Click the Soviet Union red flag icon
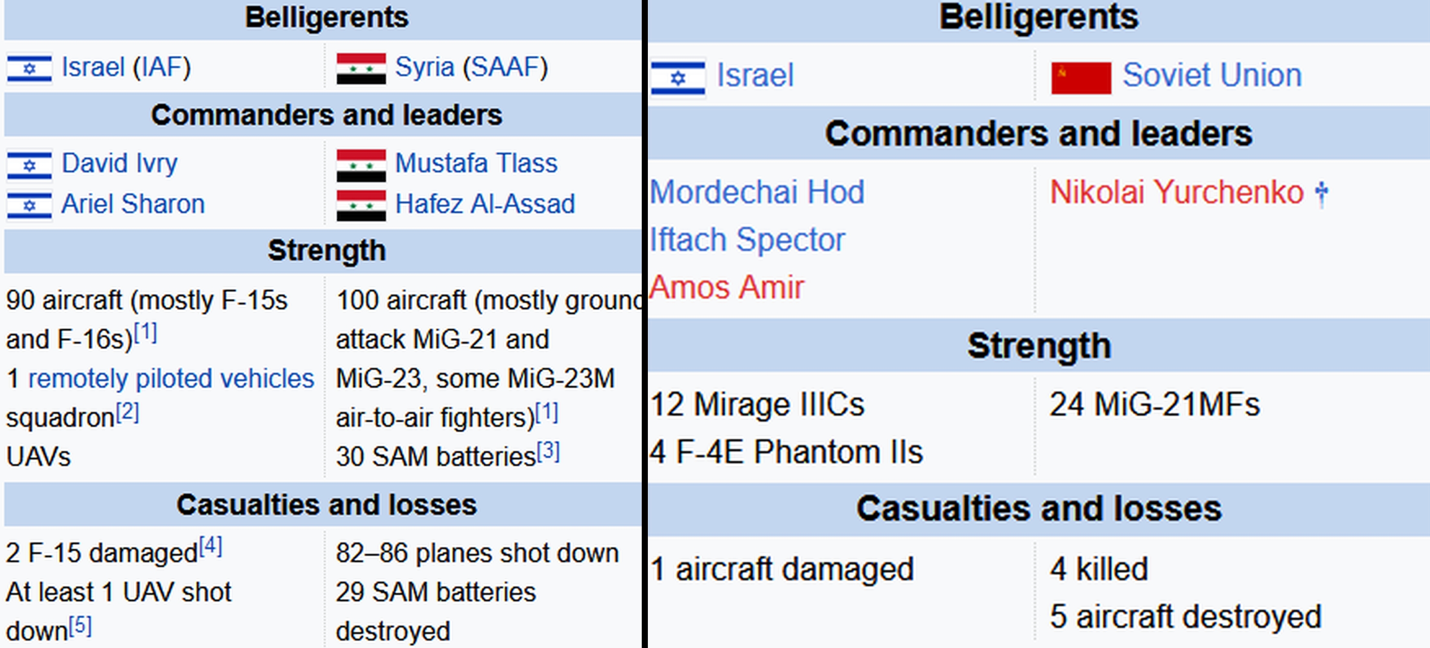Image resolution: width=1430 pixels, height=648 pixels. coord(1081,78)
